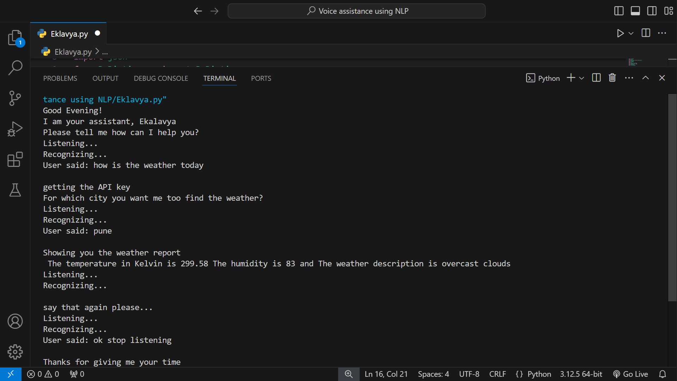Click the Python 3.12.5 64-bit interpreter selector
Image resolution: width=677 pixels, height=381 pixels.
tap(581, 374)
